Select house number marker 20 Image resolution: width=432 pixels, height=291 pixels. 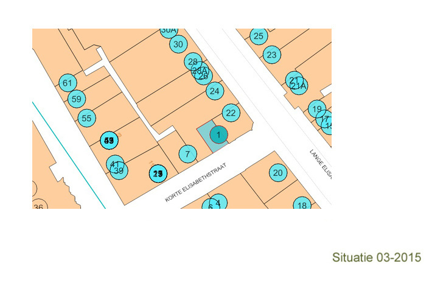pos(278,173)
